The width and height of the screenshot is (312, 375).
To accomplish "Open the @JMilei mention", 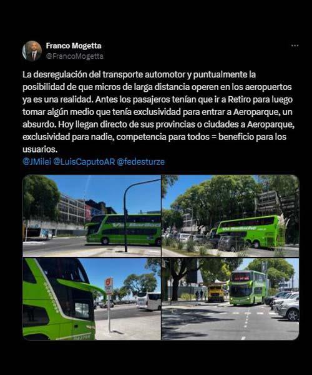I will pos(37,162).
